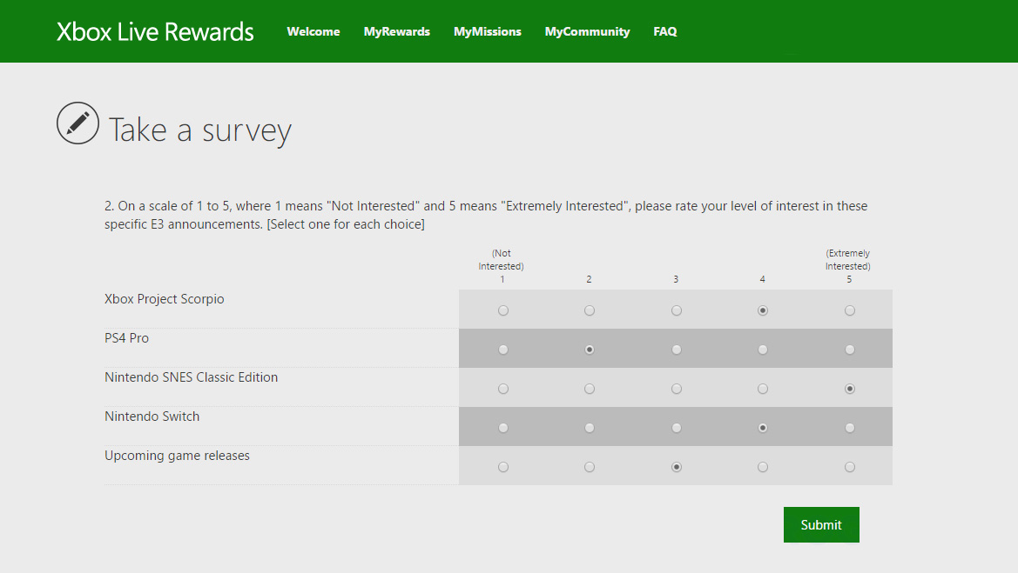1018x573 pixels.
Task: Submit the survey answers
Action: pos(821,525)
